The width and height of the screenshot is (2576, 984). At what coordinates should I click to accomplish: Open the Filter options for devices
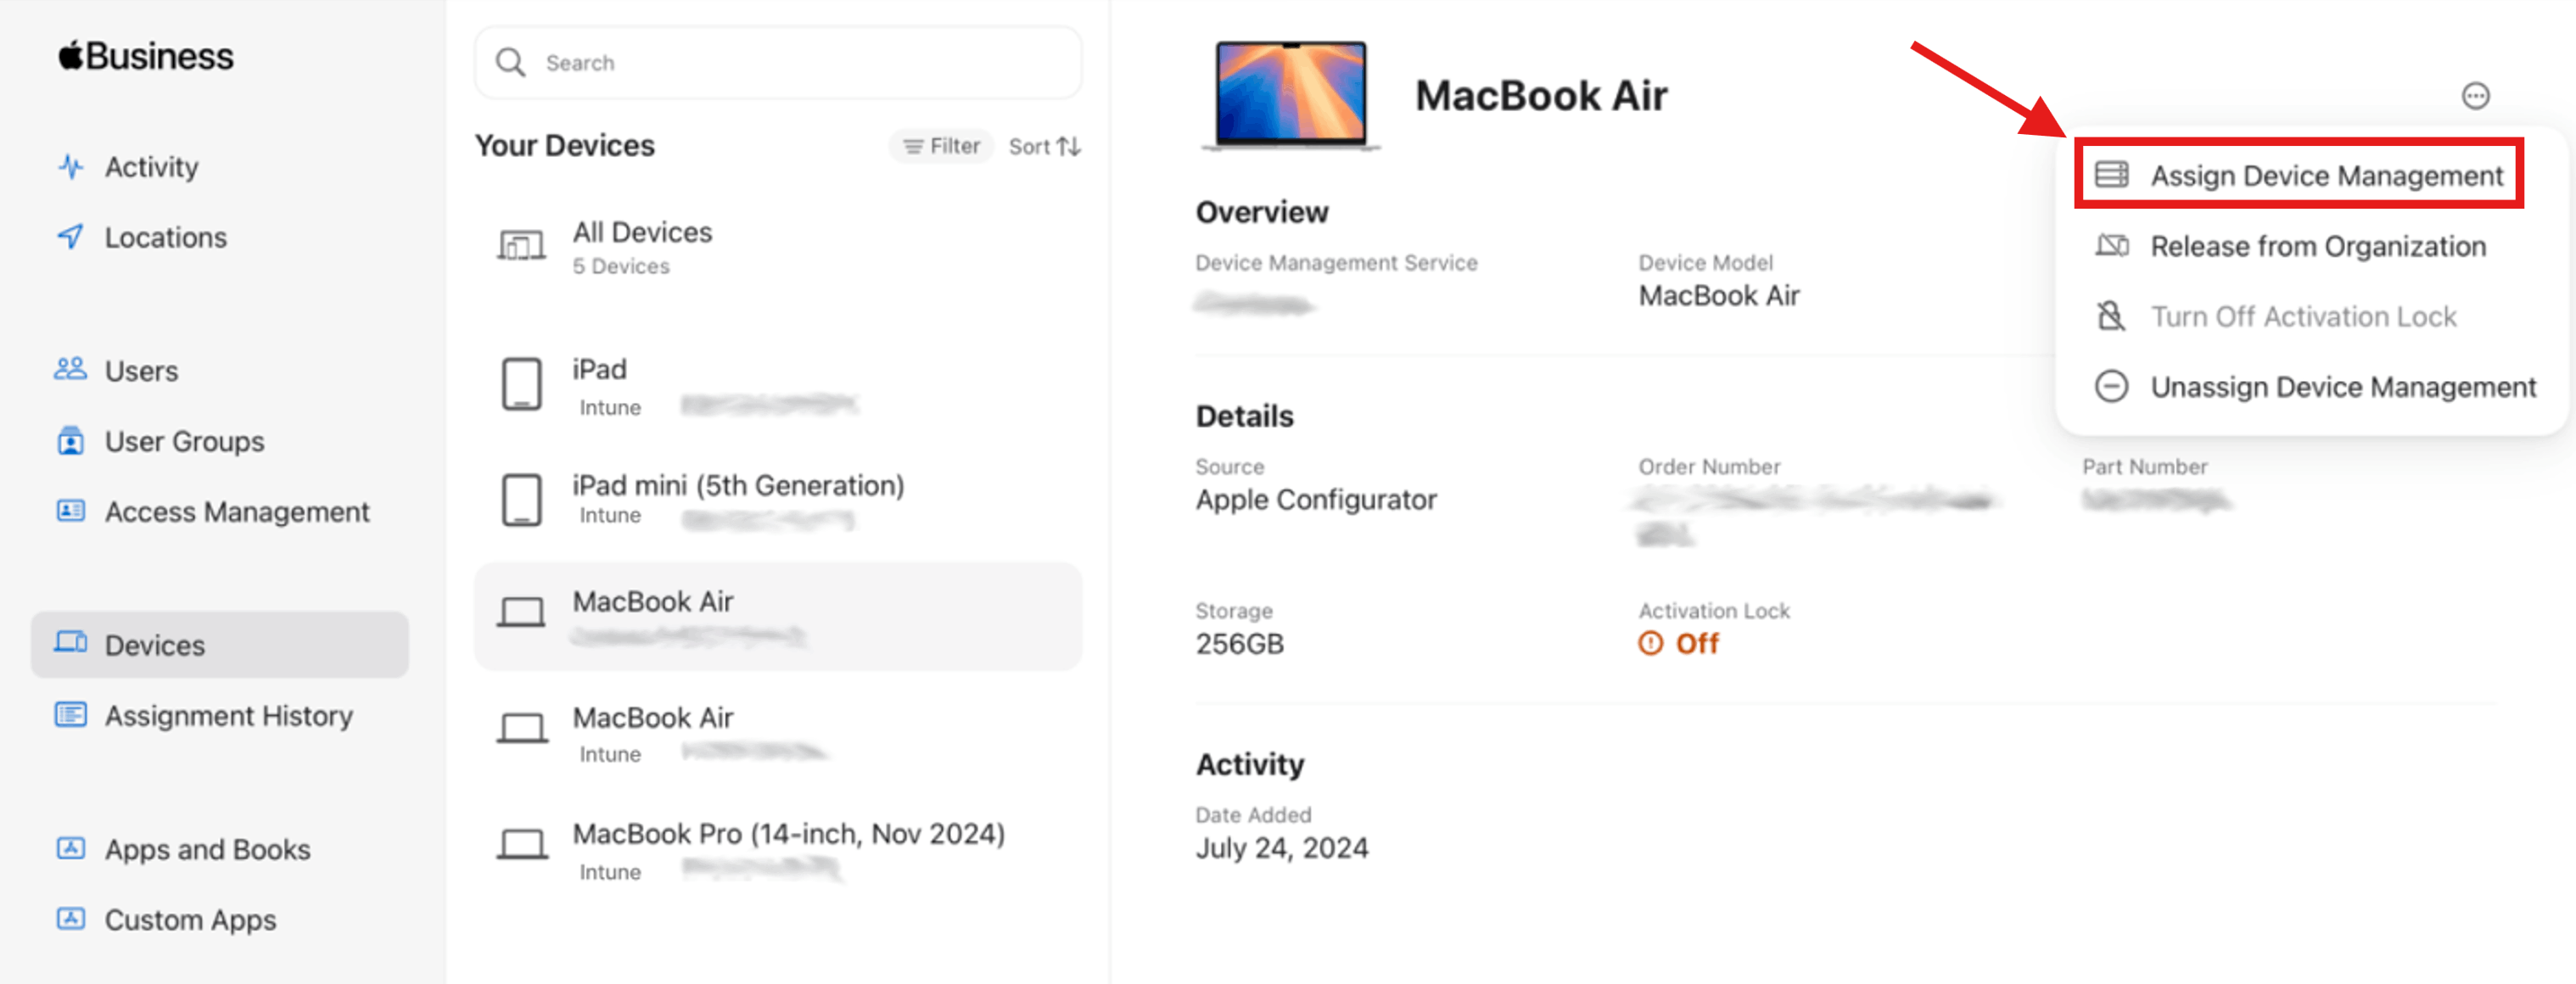[942, 146]
